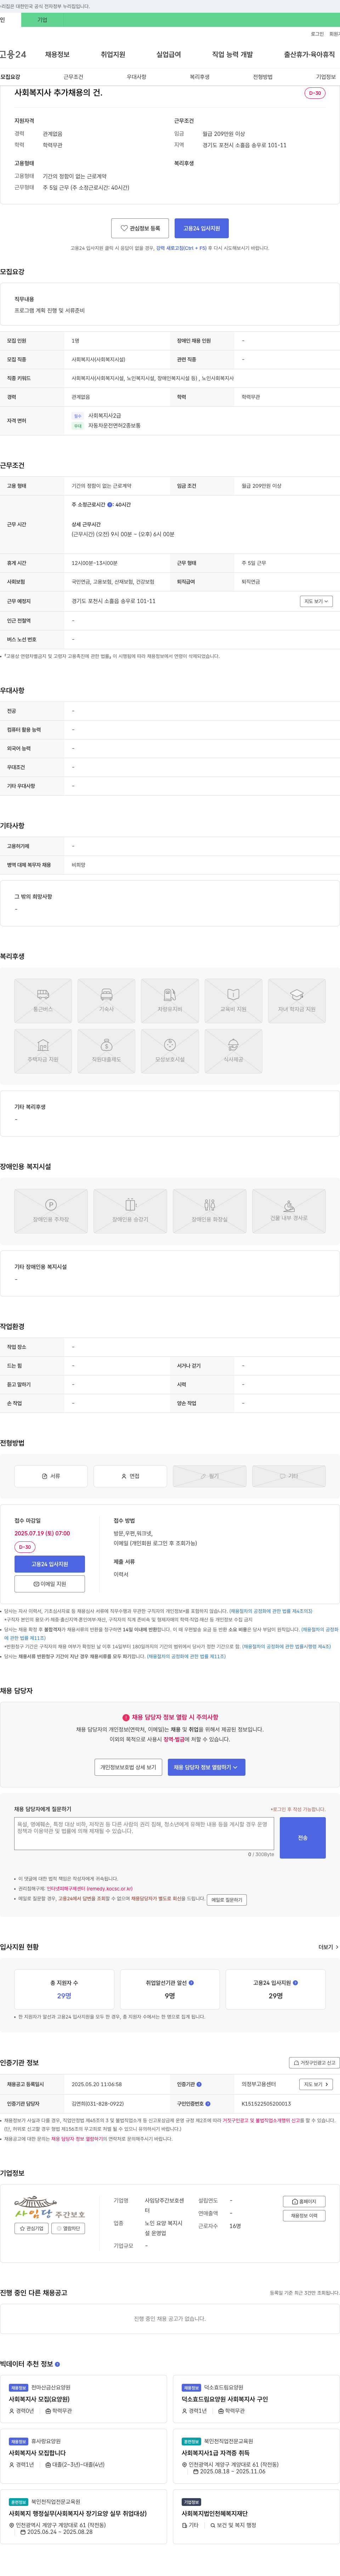Select the 직원대출제도 welfare icon
340x2576 pixels.
[106, 1050]
